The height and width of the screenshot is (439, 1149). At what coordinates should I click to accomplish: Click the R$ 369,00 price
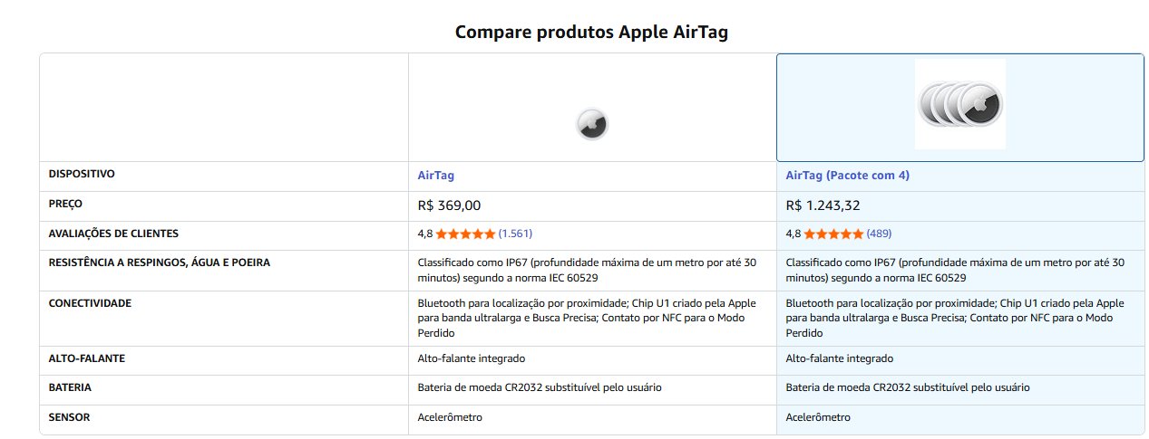449,205
